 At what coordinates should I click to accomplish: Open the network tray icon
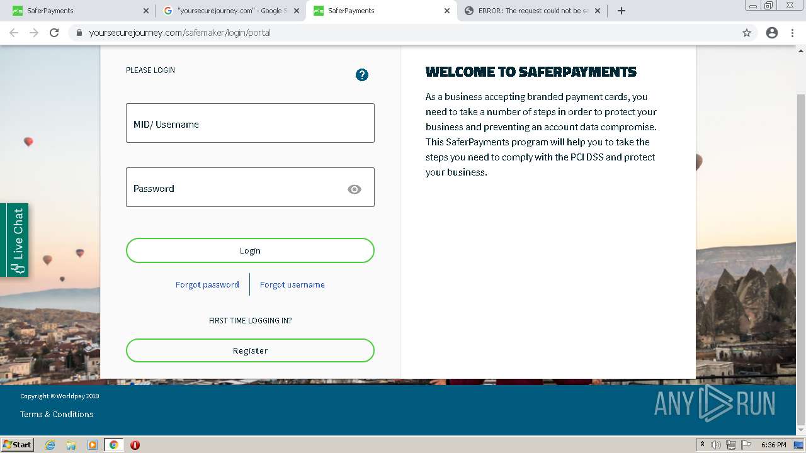(731, 445)
